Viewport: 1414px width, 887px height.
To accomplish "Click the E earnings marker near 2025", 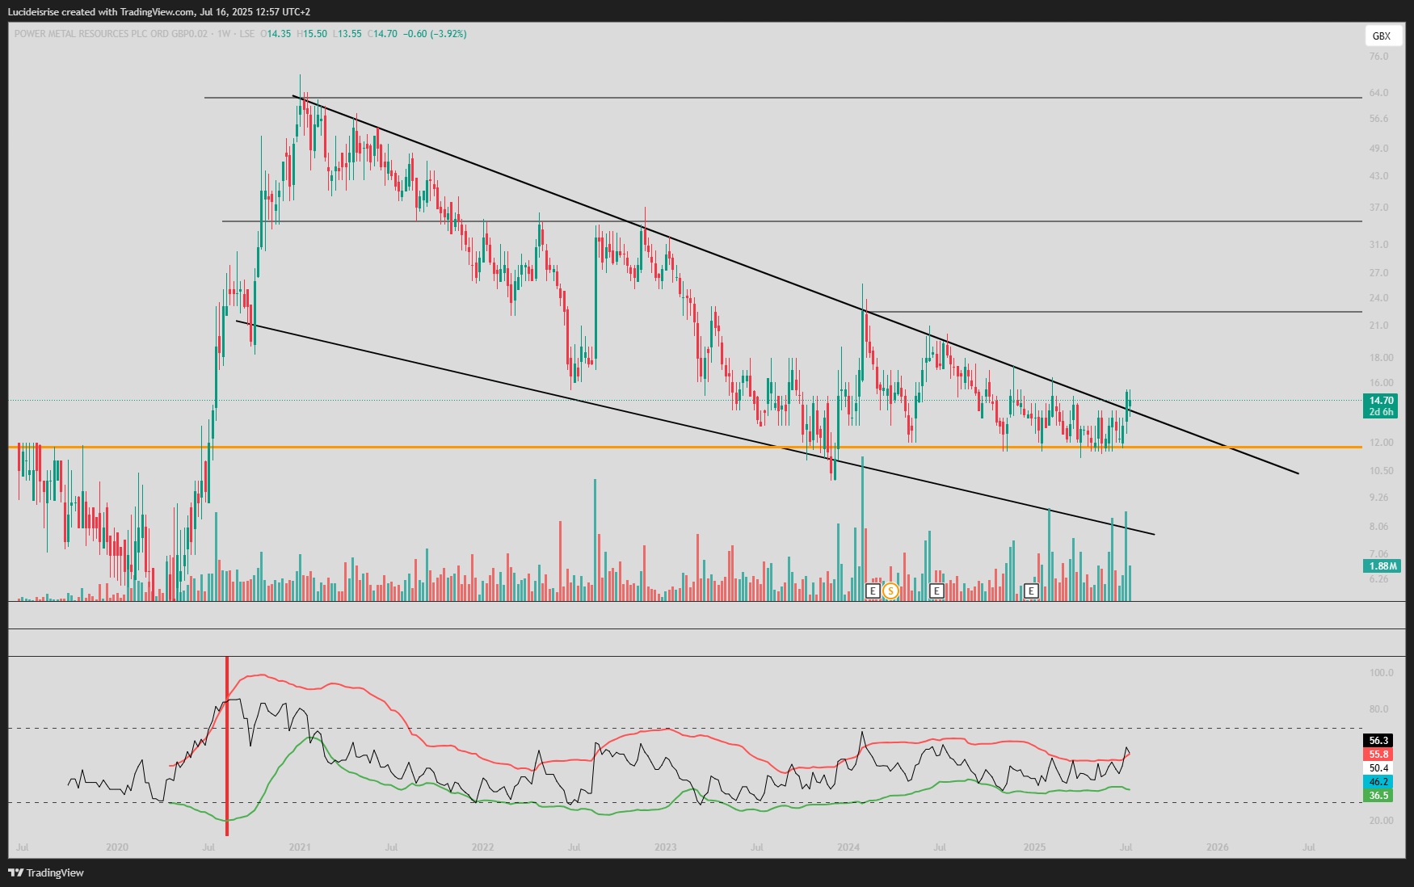I will (1031, 591).
